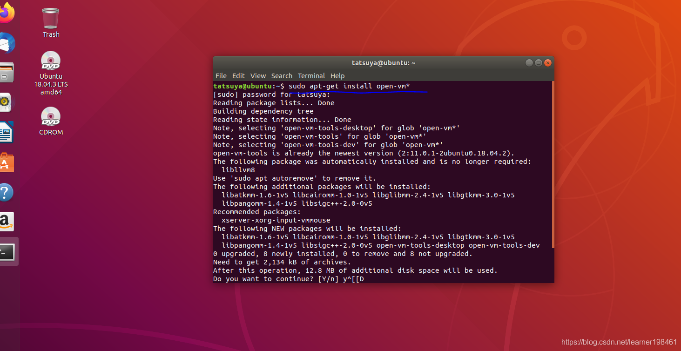Click the "selecting 'open-vm-tools-dev'" note line
The image size is (681, 351).
[x=328, y=145]
